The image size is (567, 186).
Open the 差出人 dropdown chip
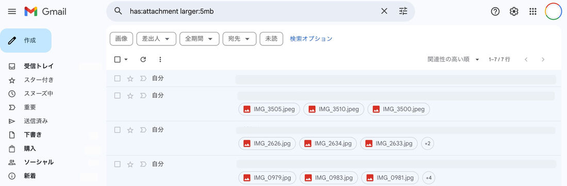pyautogui.click(x=156, y=39)
